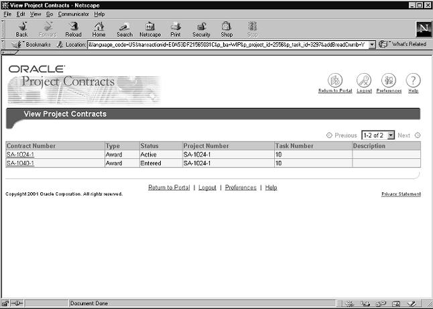This screenshot has width=433, height=309.
Task: Click the Description column header
Action: coord(387,146)
